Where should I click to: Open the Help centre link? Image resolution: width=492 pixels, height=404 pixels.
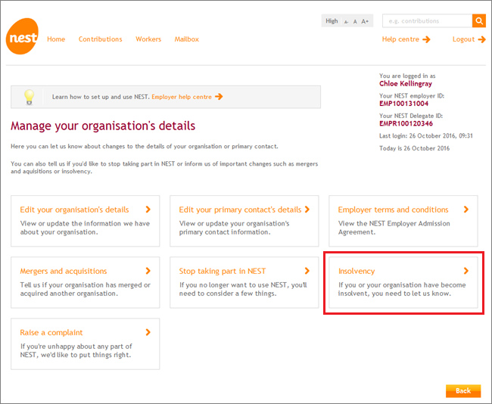(400, 39)
